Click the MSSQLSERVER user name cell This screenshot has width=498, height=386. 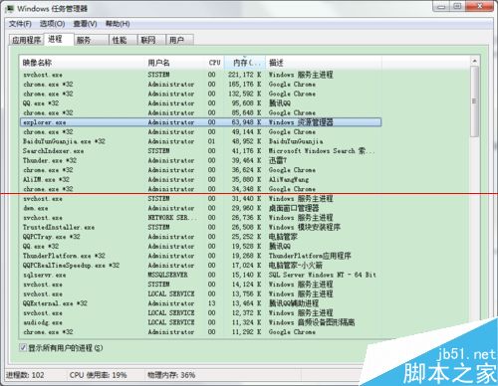pyautogui.click(x=167, y=275)
